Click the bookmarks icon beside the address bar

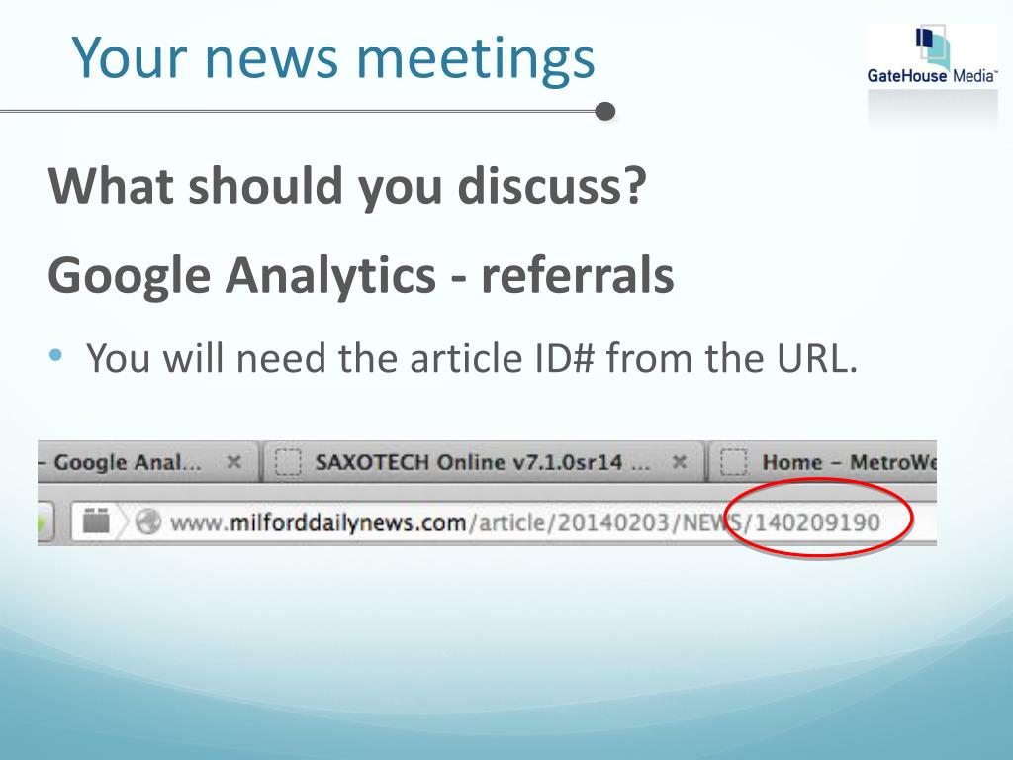click(96, 521)
